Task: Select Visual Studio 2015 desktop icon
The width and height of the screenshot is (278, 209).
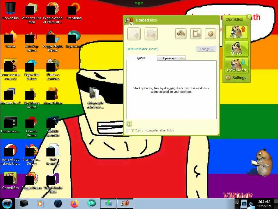Action: pos(53,183)
